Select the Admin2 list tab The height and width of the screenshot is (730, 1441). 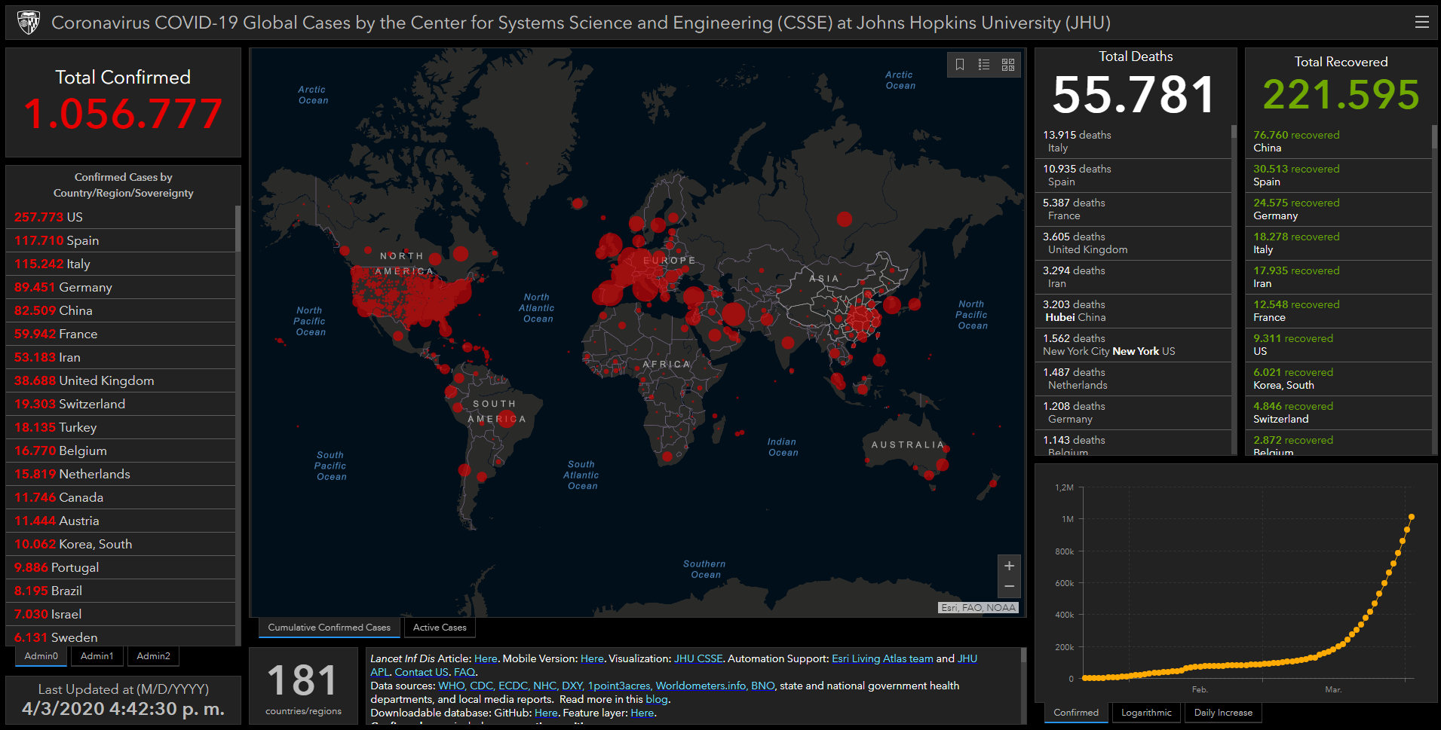coord(153,656)
